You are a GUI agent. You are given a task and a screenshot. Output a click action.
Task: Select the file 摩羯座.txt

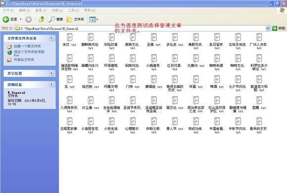click(153, 82)
